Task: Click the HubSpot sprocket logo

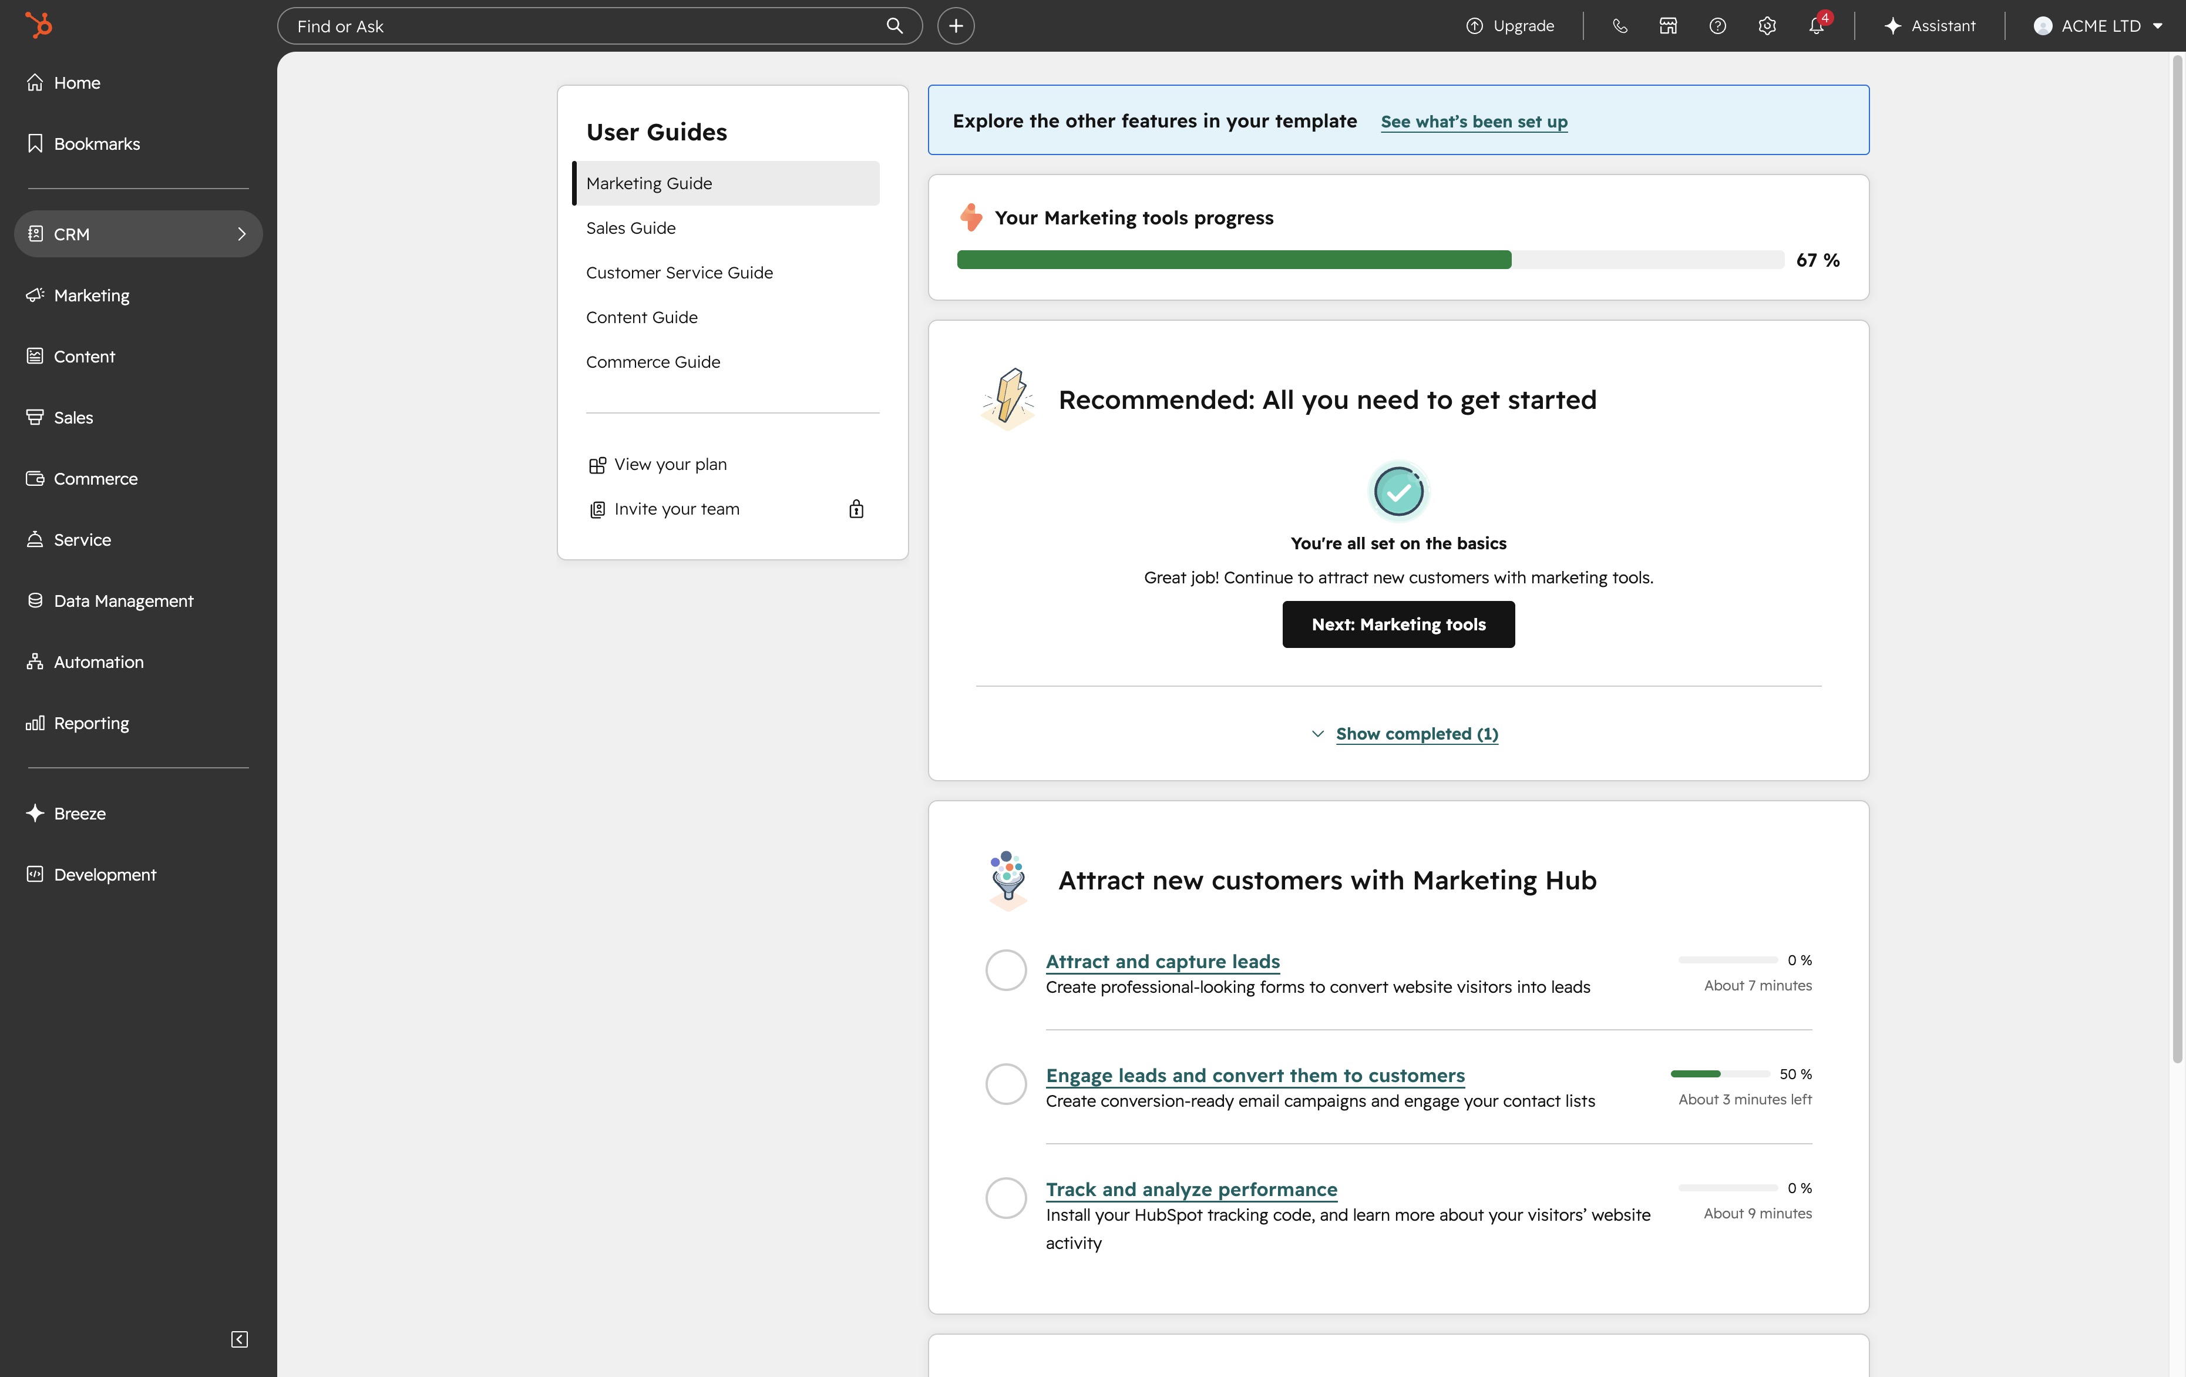Action: [x=38, y=25]
